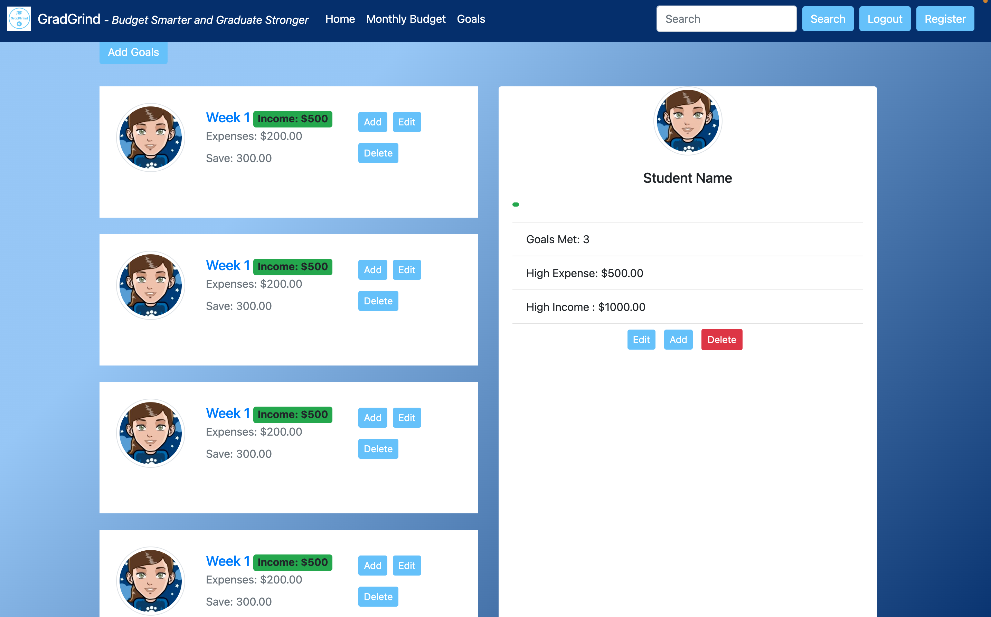The image size is (991, 617).
Task: Open the Goals nav item
Action: coord(471,19)
